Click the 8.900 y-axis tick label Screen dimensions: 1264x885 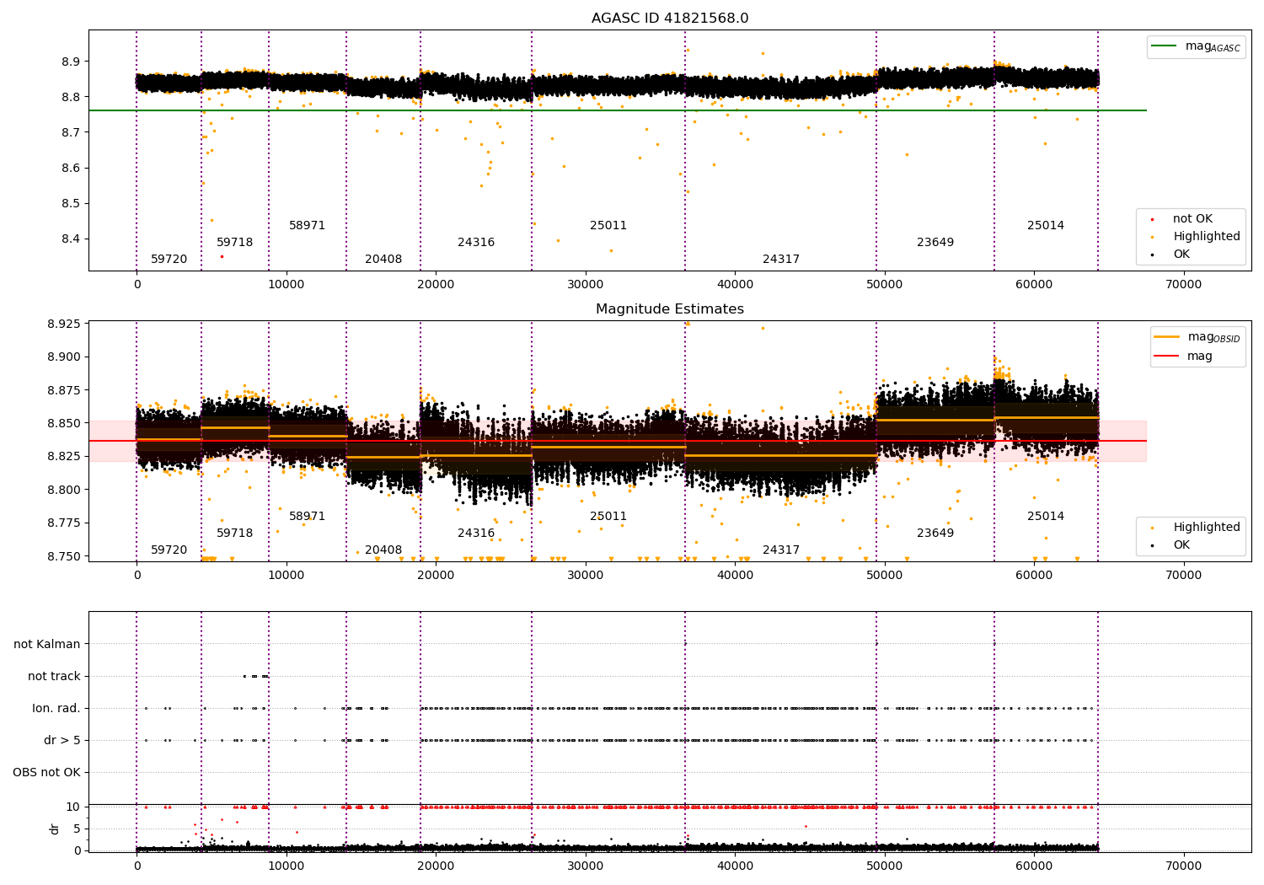coord(64,357)
